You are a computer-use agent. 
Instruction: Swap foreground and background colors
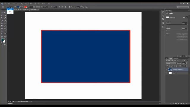coord(5,39)
